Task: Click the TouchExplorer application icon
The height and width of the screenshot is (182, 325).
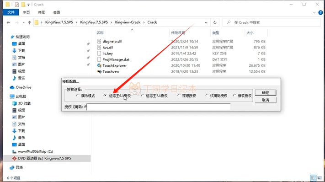Action: pyautogui.click(x=99, y=65)
